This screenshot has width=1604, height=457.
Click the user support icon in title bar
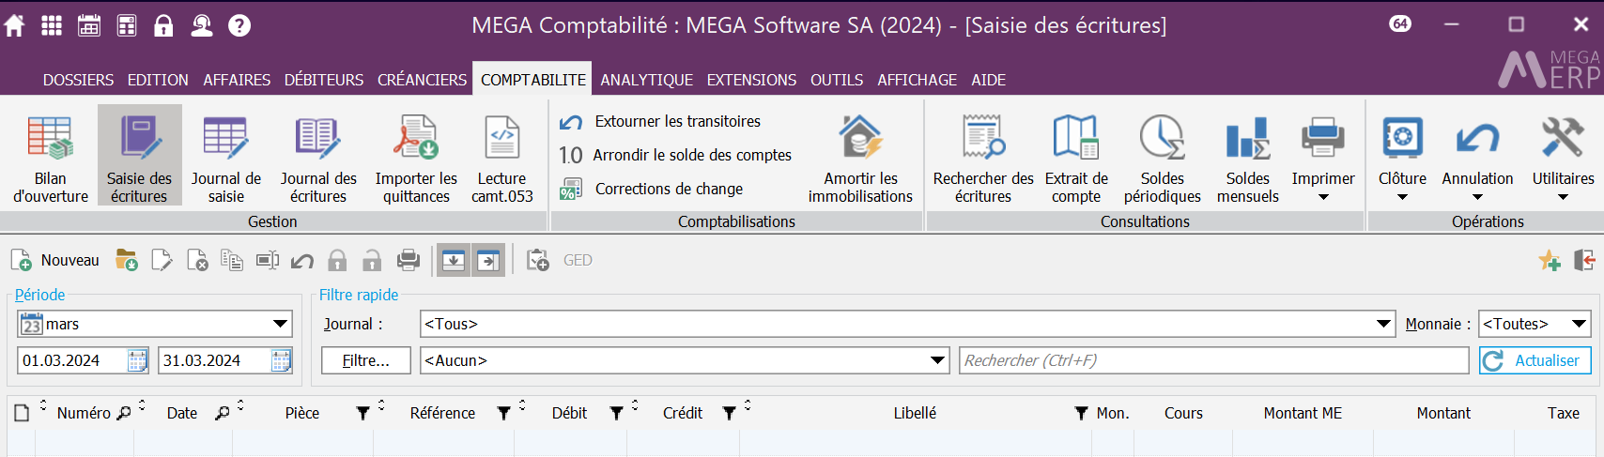click(x=202, y=25)
